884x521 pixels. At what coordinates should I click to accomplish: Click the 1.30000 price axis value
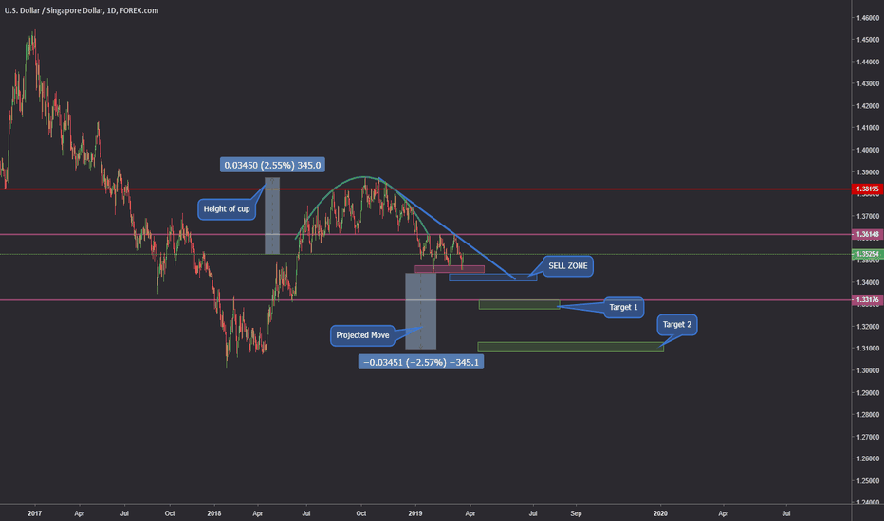point(868,370)
